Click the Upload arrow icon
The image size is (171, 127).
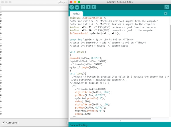click(77, 7)
